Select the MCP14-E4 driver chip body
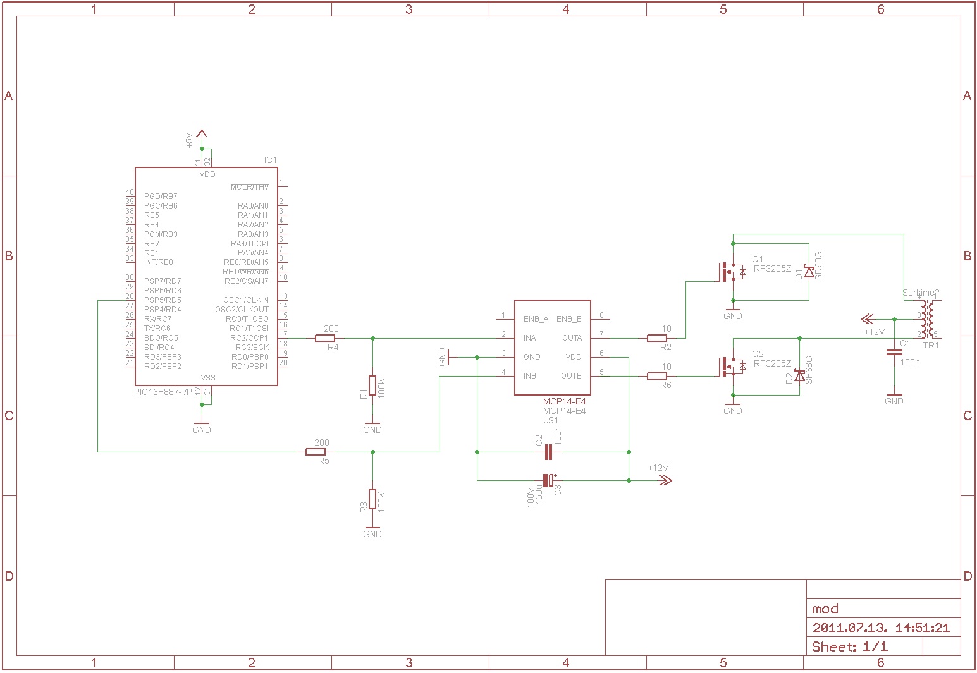 coord(553,348)
